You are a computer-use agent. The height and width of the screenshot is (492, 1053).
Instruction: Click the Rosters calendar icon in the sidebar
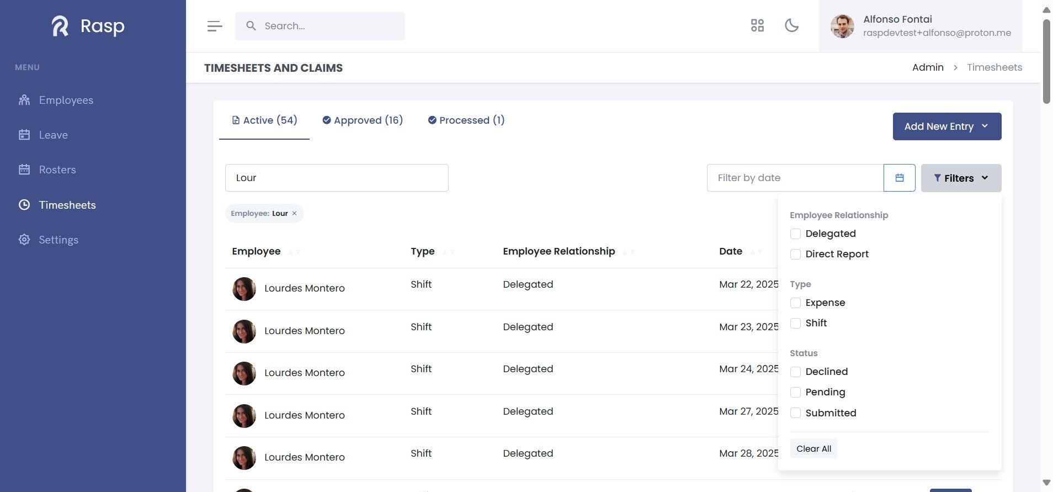[x=24, y=170]
